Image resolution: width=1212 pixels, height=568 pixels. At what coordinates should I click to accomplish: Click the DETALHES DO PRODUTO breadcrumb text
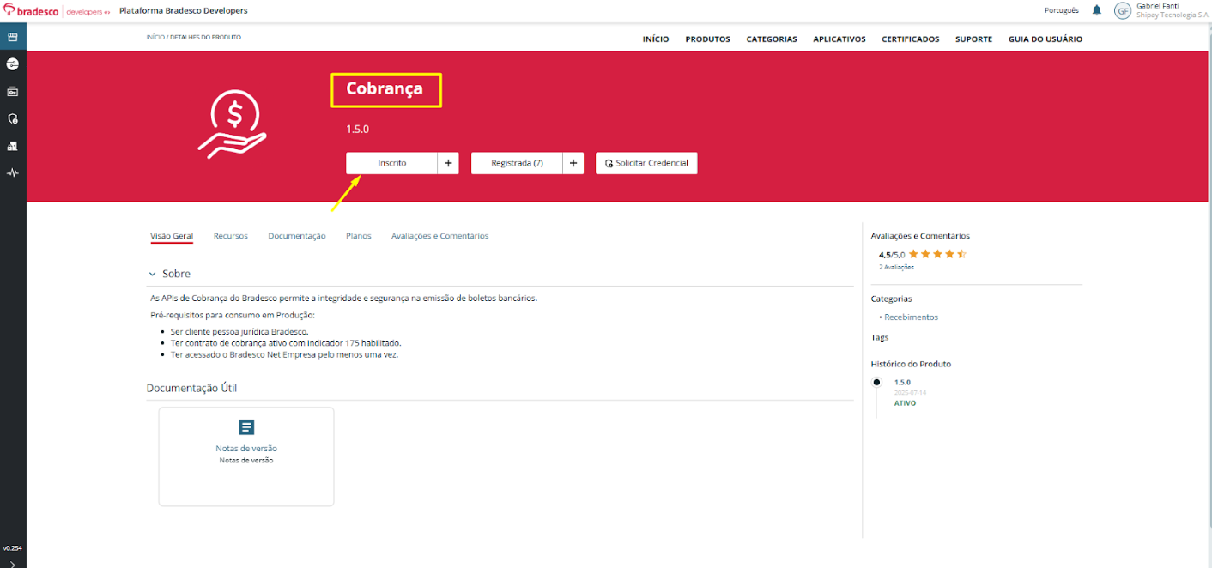pos(205,38)
